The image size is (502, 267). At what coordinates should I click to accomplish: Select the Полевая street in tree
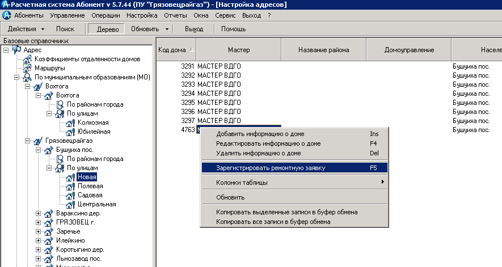click(90, 186)
